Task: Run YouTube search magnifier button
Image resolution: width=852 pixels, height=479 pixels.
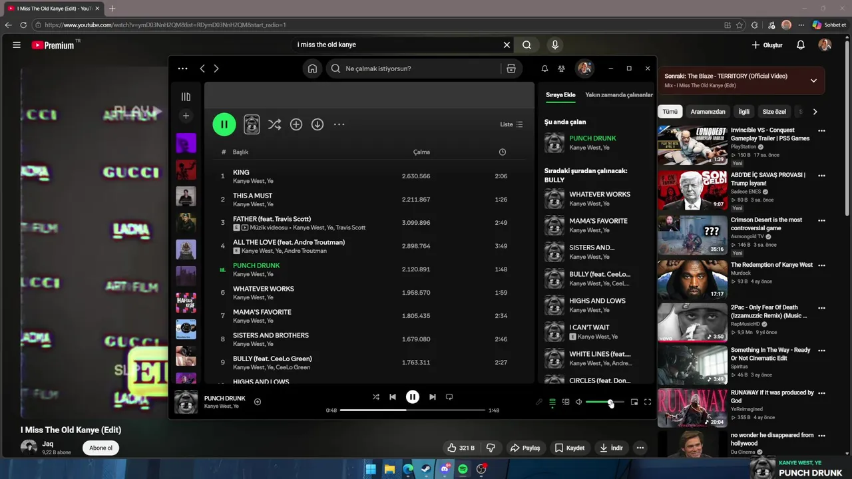Action: pyautogui.click(x=527, y=45)
